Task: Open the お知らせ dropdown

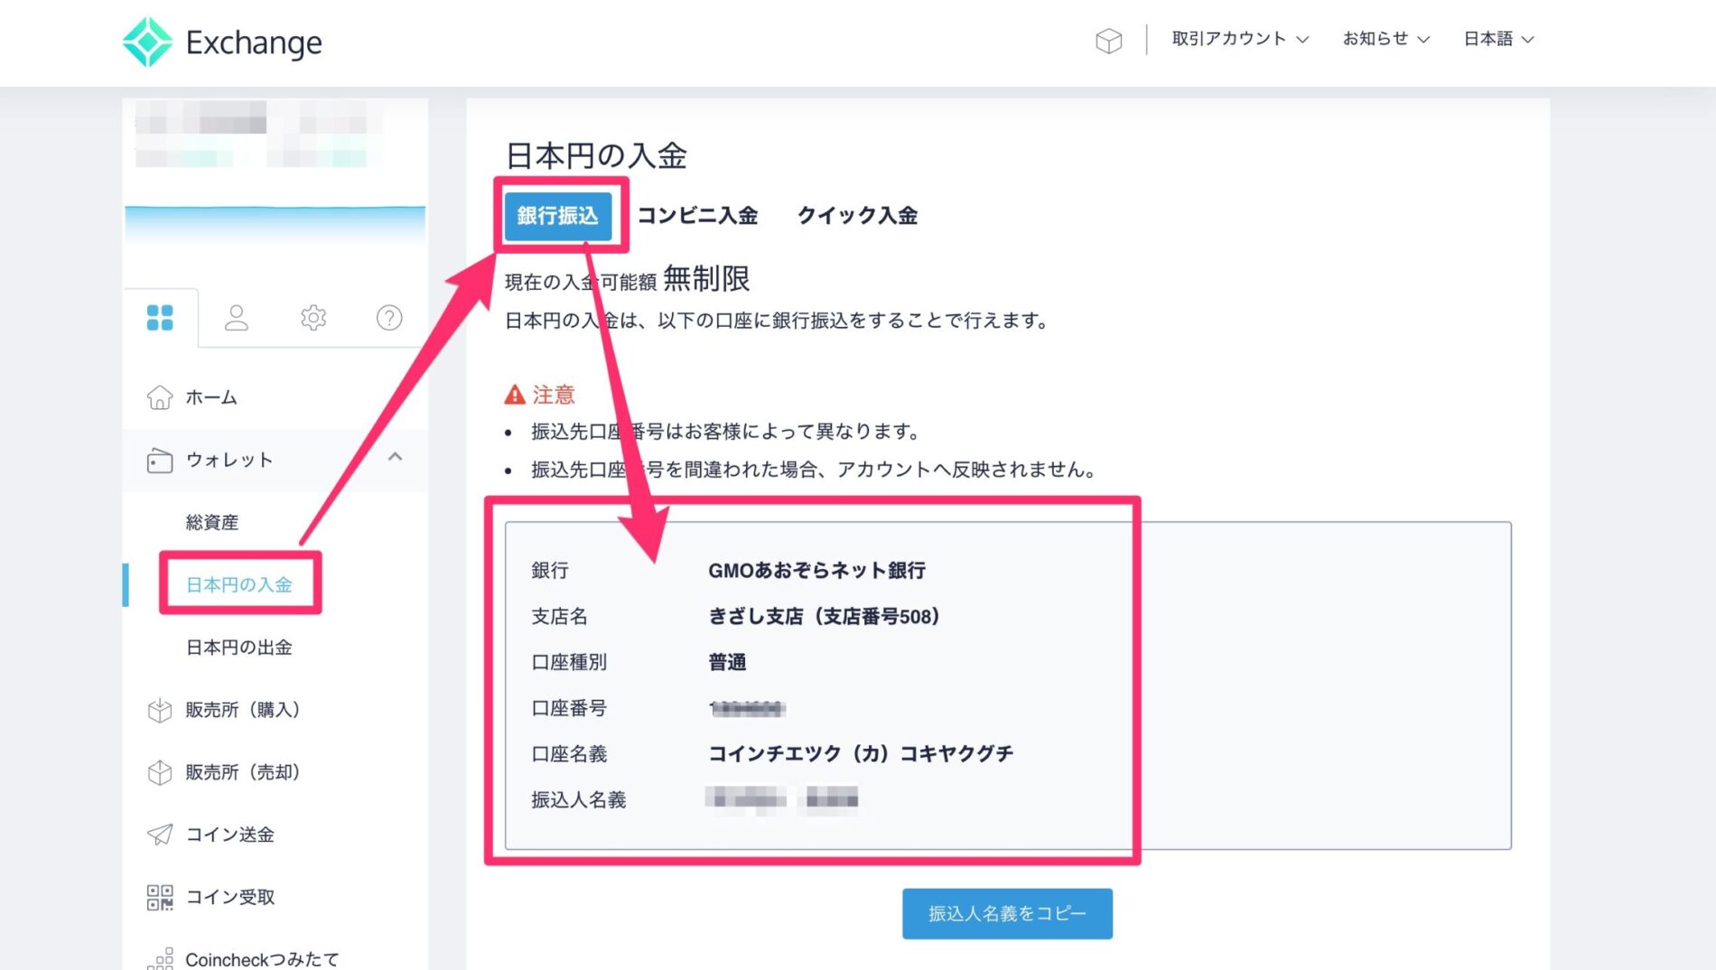Action: pos(1386,39)
